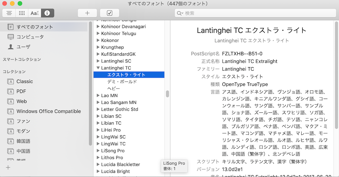Collapse the Lantinghei TC family
The width and height of the screenshot is (339, 177).
[98, 68]
